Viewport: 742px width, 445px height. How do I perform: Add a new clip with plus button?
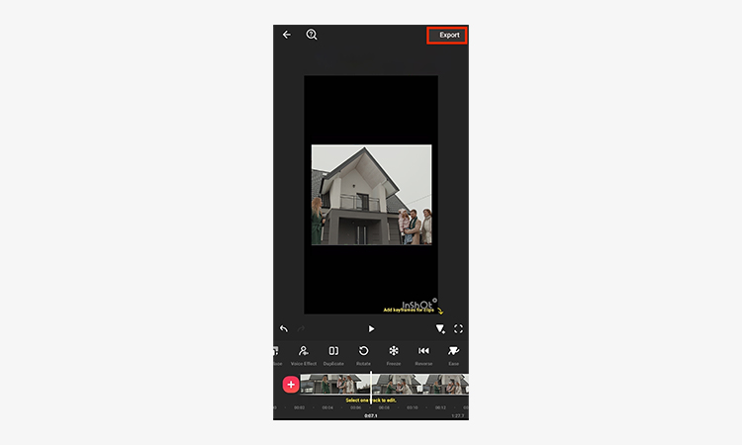pos(291,385)
